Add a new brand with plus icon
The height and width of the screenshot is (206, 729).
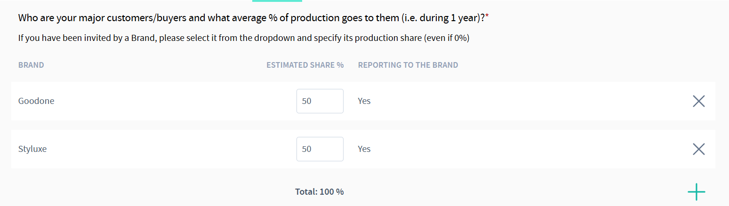696,192
